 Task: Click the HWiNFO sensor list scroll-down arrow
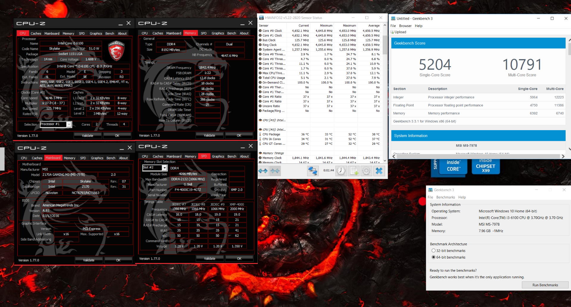(x=385, y=161)
